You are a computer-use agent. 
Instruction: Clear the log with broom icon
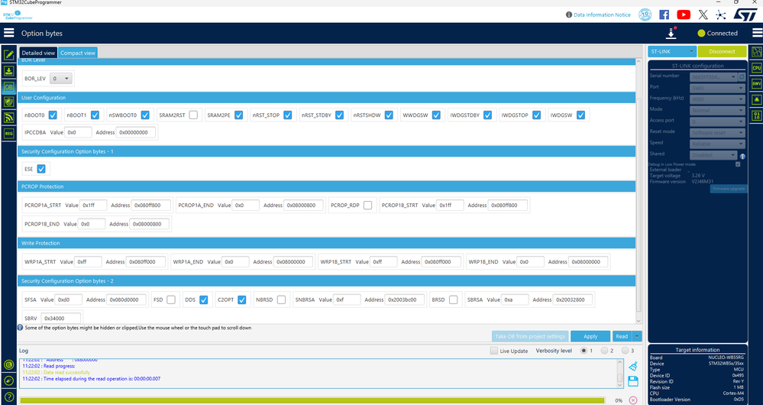pos(633,366)
